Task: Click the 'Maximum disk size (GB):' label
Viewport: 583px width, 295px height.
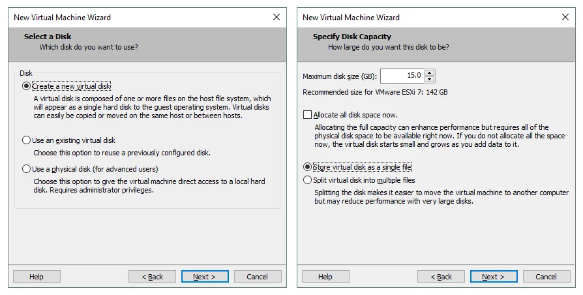Action: click(x=340, y=76)
